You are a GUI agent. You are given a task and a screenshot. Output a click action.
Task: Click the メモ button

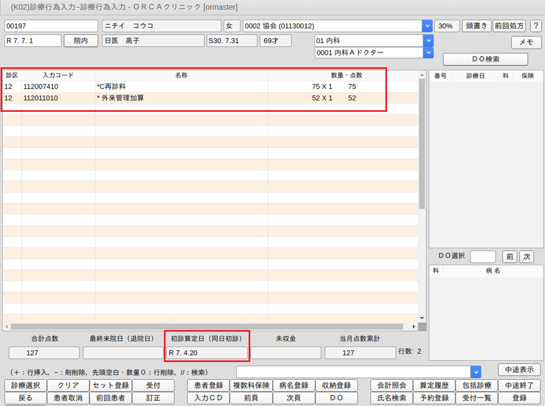526,42
